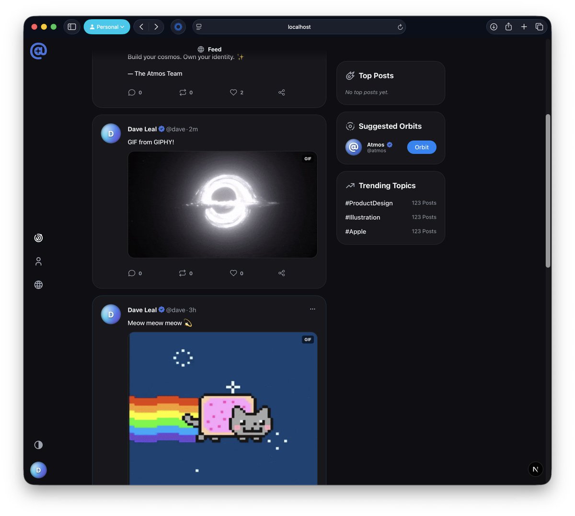575x516 pixels.
Task: Click the page vertical scrollbar
Action: [548, 191]
